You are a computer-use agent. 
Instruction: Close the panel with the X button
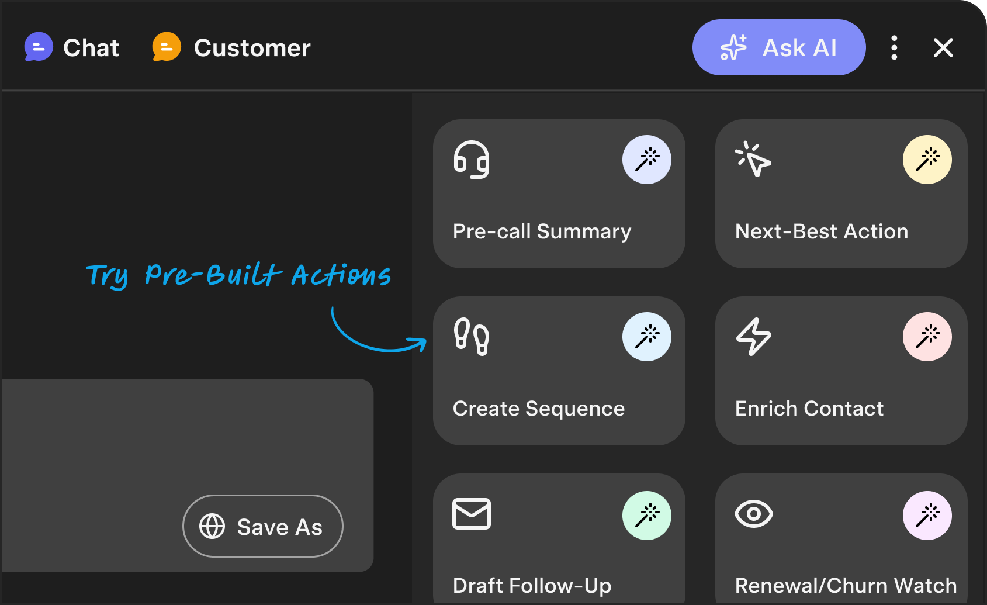(943, 47)
